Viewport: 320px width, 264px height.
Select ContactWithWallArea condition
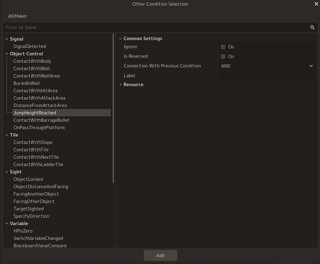pyautogui.click(x=36, y=76)
